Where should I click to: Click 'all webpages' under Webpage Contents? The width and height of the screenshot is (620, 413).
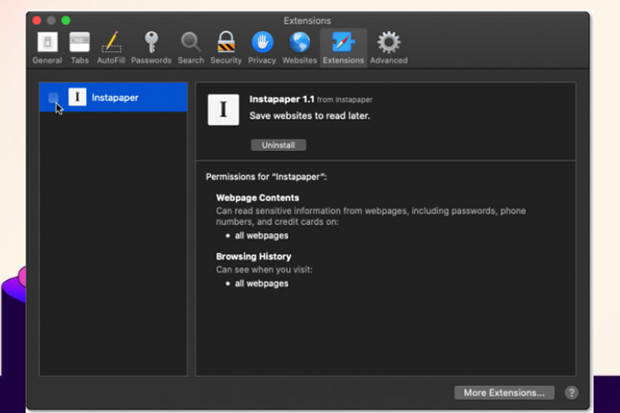click(261, 235)
